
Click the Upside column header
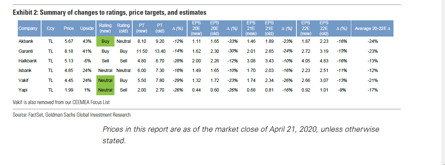pos(87,28)
